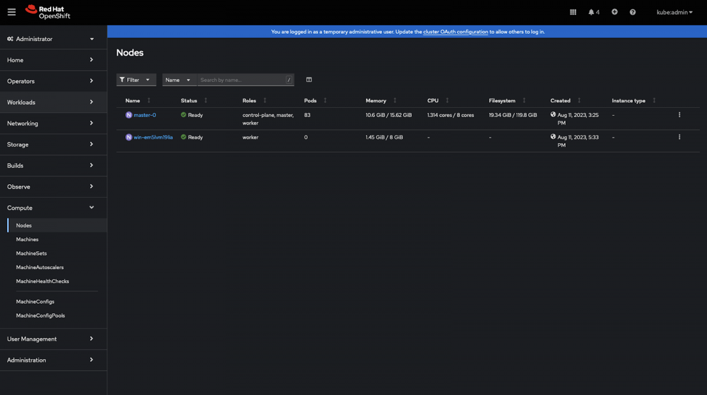The image size is (707, 395).
Task: Switch to the Machines section
Action: (x=27, y=239)
